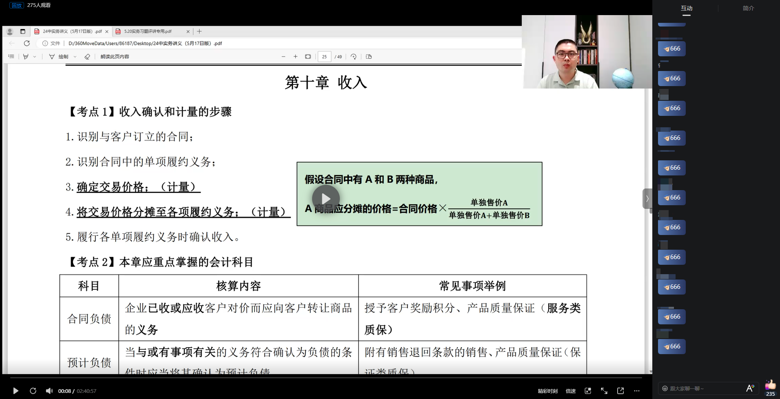The height and width of the screenshot is (399, 780).
Task: Open the emoji picker in the chat input
Action: click(665, 388)
